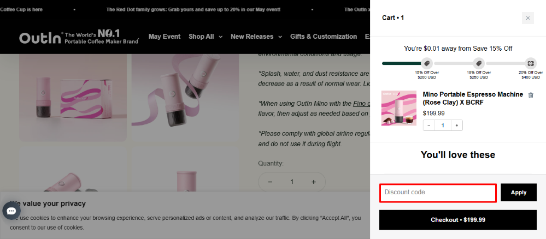Click the 18% Off Over $250 tag icon
The width and height of the screenshot is (546, 239).
[479, 63]
